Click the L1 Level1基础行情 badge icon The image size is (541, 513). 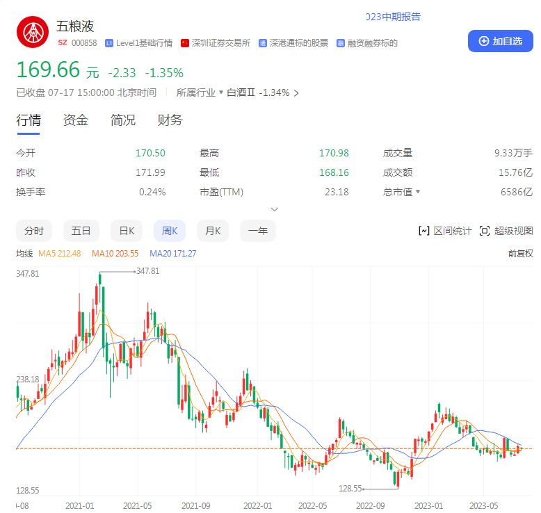pos(109,43)
